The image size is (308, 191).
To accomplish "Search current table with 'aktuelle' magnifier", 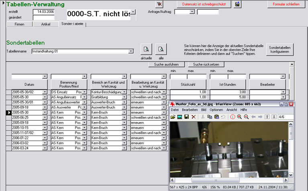I will (146, 49).
